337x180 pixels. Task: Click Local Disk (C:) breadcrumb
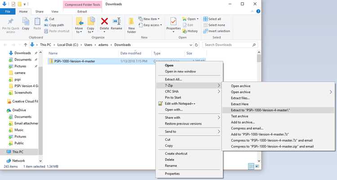(x=68, y=45)
